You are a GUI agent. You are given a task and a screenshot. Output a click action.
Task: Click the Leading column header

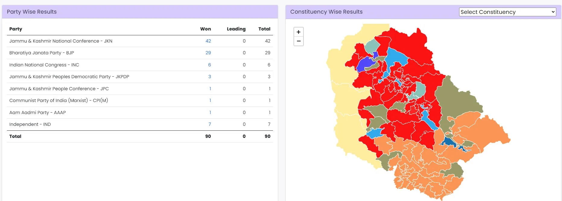pos(236,29)
